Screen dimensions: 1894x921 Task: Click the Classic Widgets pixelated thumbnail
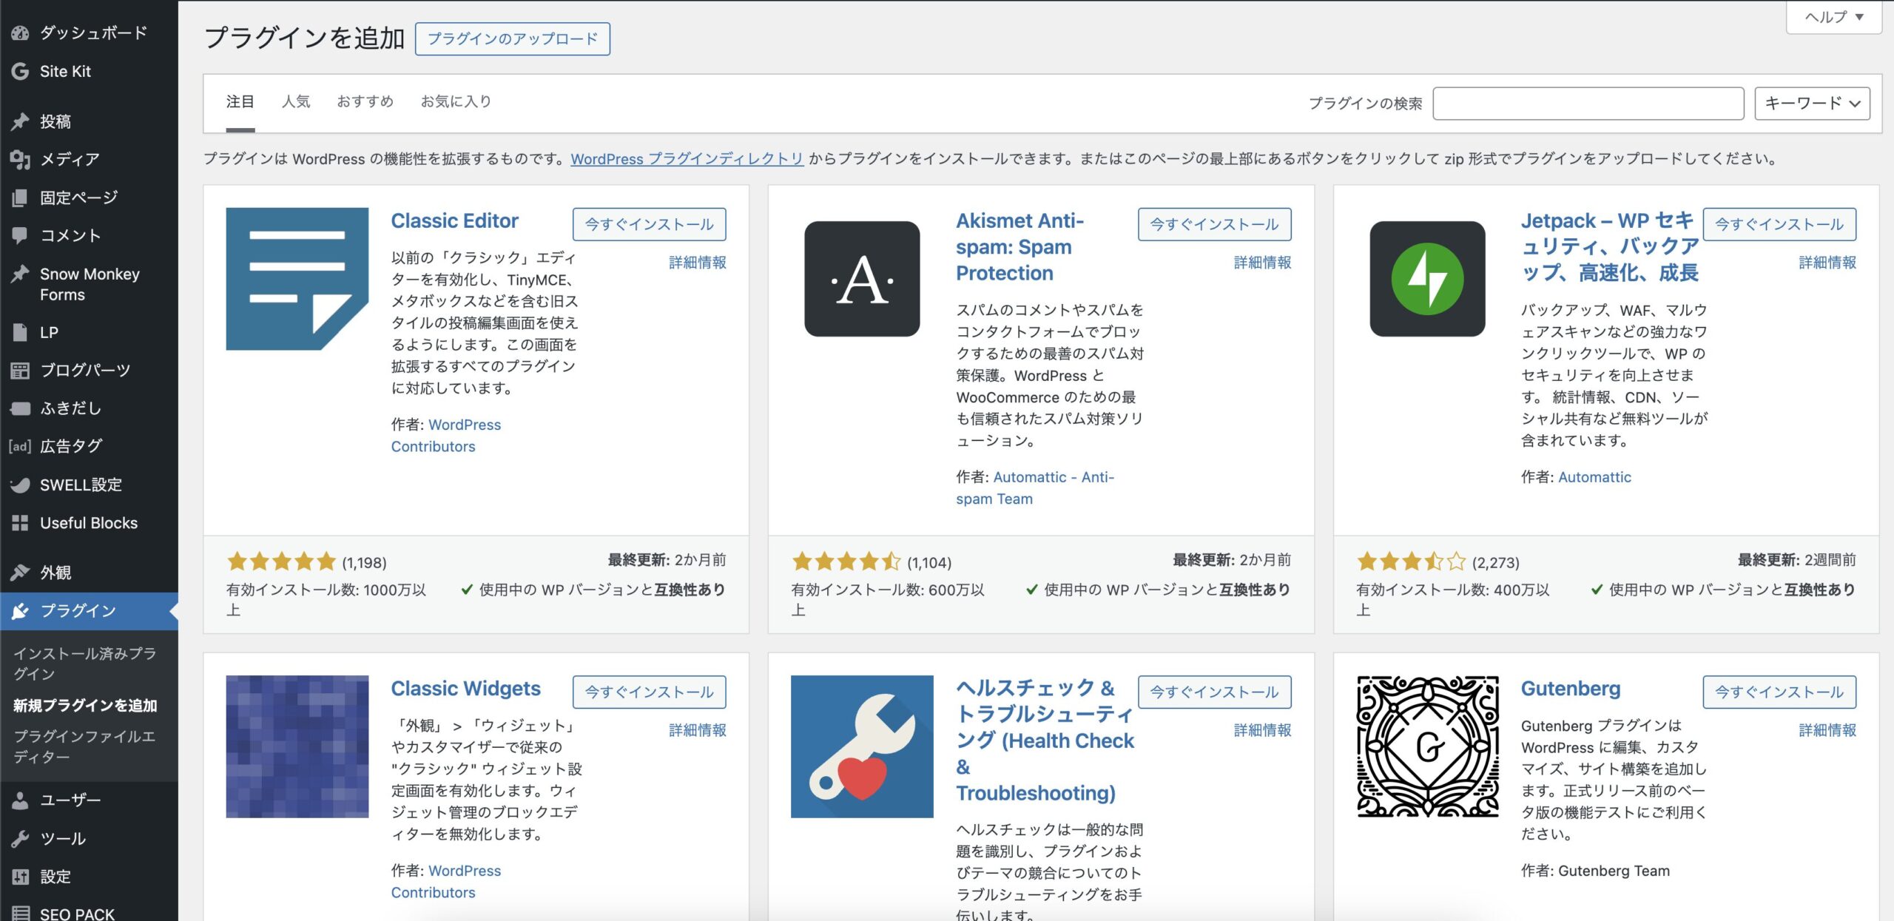(297, 746)
